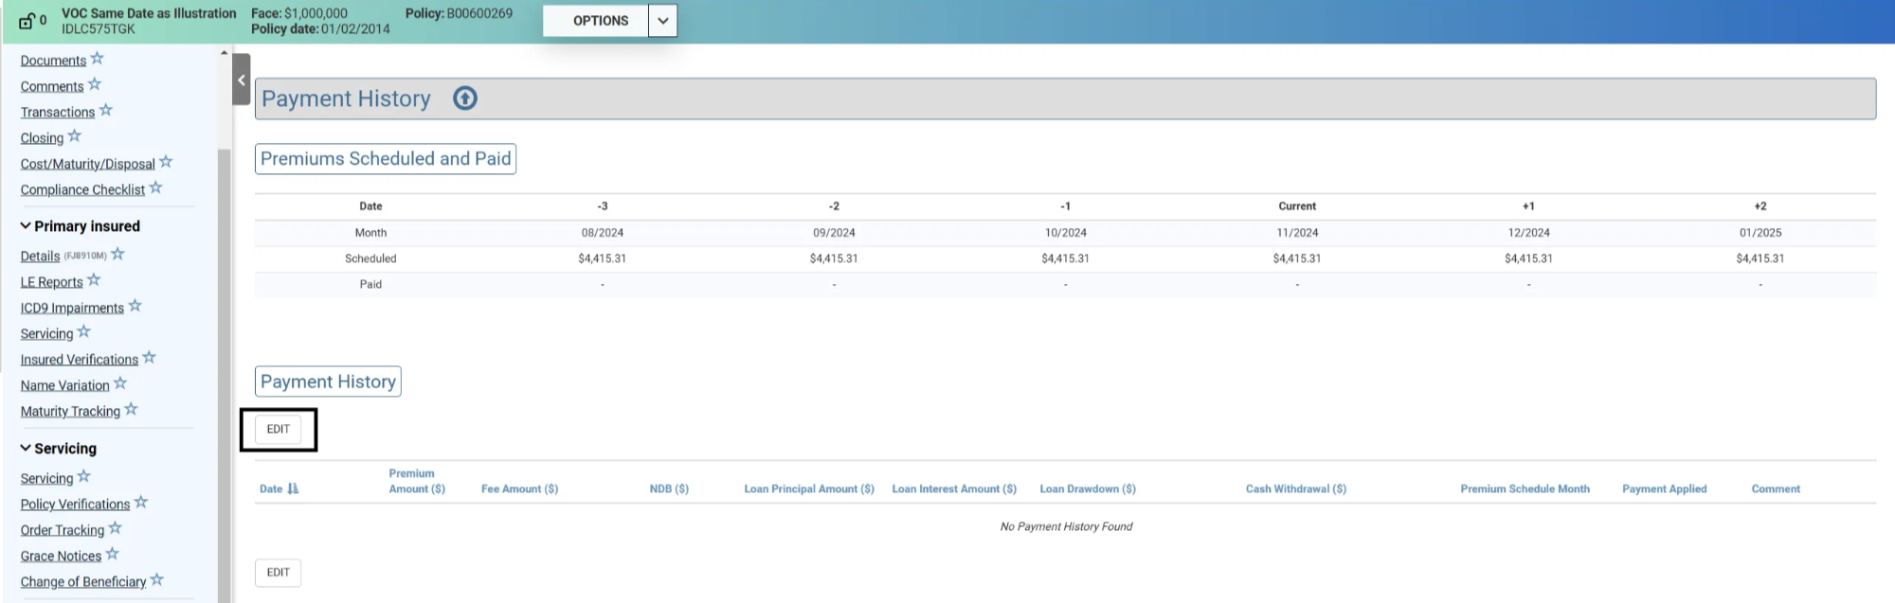Toggle favorite star beside Compliance Checklist
The width and height of the screenshot is (1895, 603).
[x=156, y=188]
